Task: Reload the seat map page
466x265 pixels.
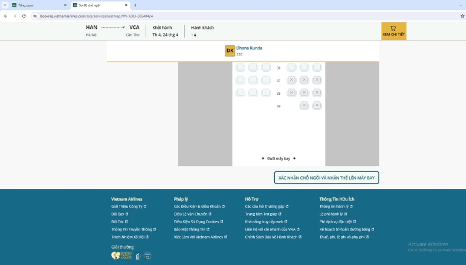Action: [x=24, y=16]
